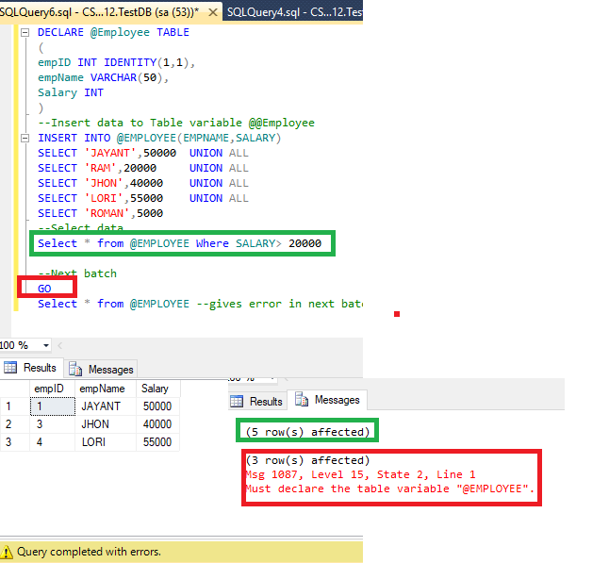Click the JHON cell

coord(106,424)
